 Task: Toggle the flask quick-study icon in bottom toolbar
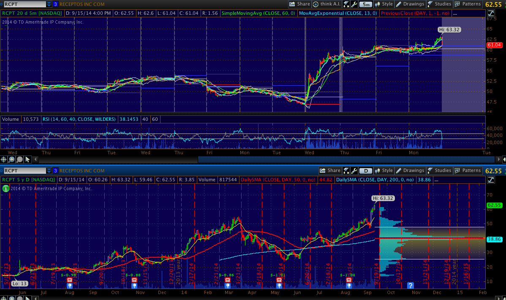(x=346, y=171)
